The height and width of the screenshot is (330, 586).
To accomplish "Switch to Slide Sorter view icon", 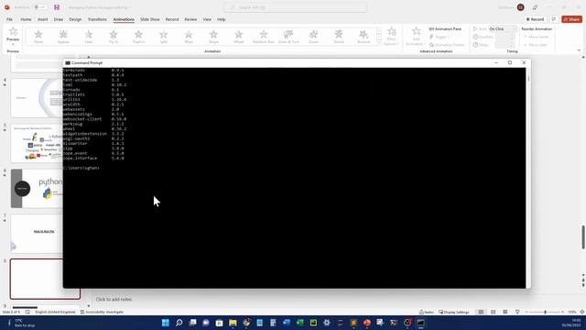I will pyautogui.click(x=493, y=312).
